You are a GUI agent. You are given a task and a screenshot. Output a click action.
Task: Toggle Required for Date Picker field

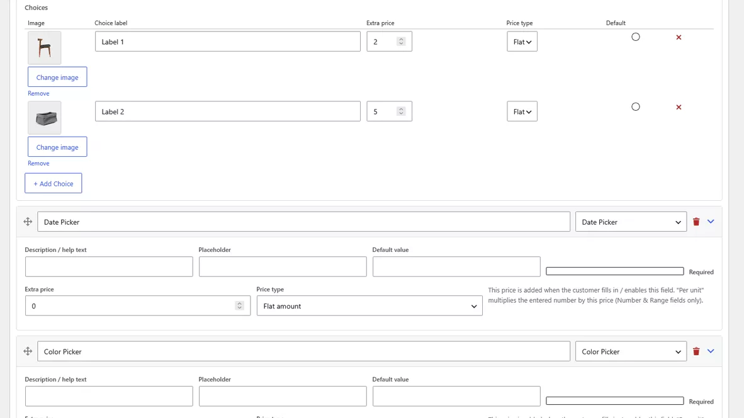614,271
